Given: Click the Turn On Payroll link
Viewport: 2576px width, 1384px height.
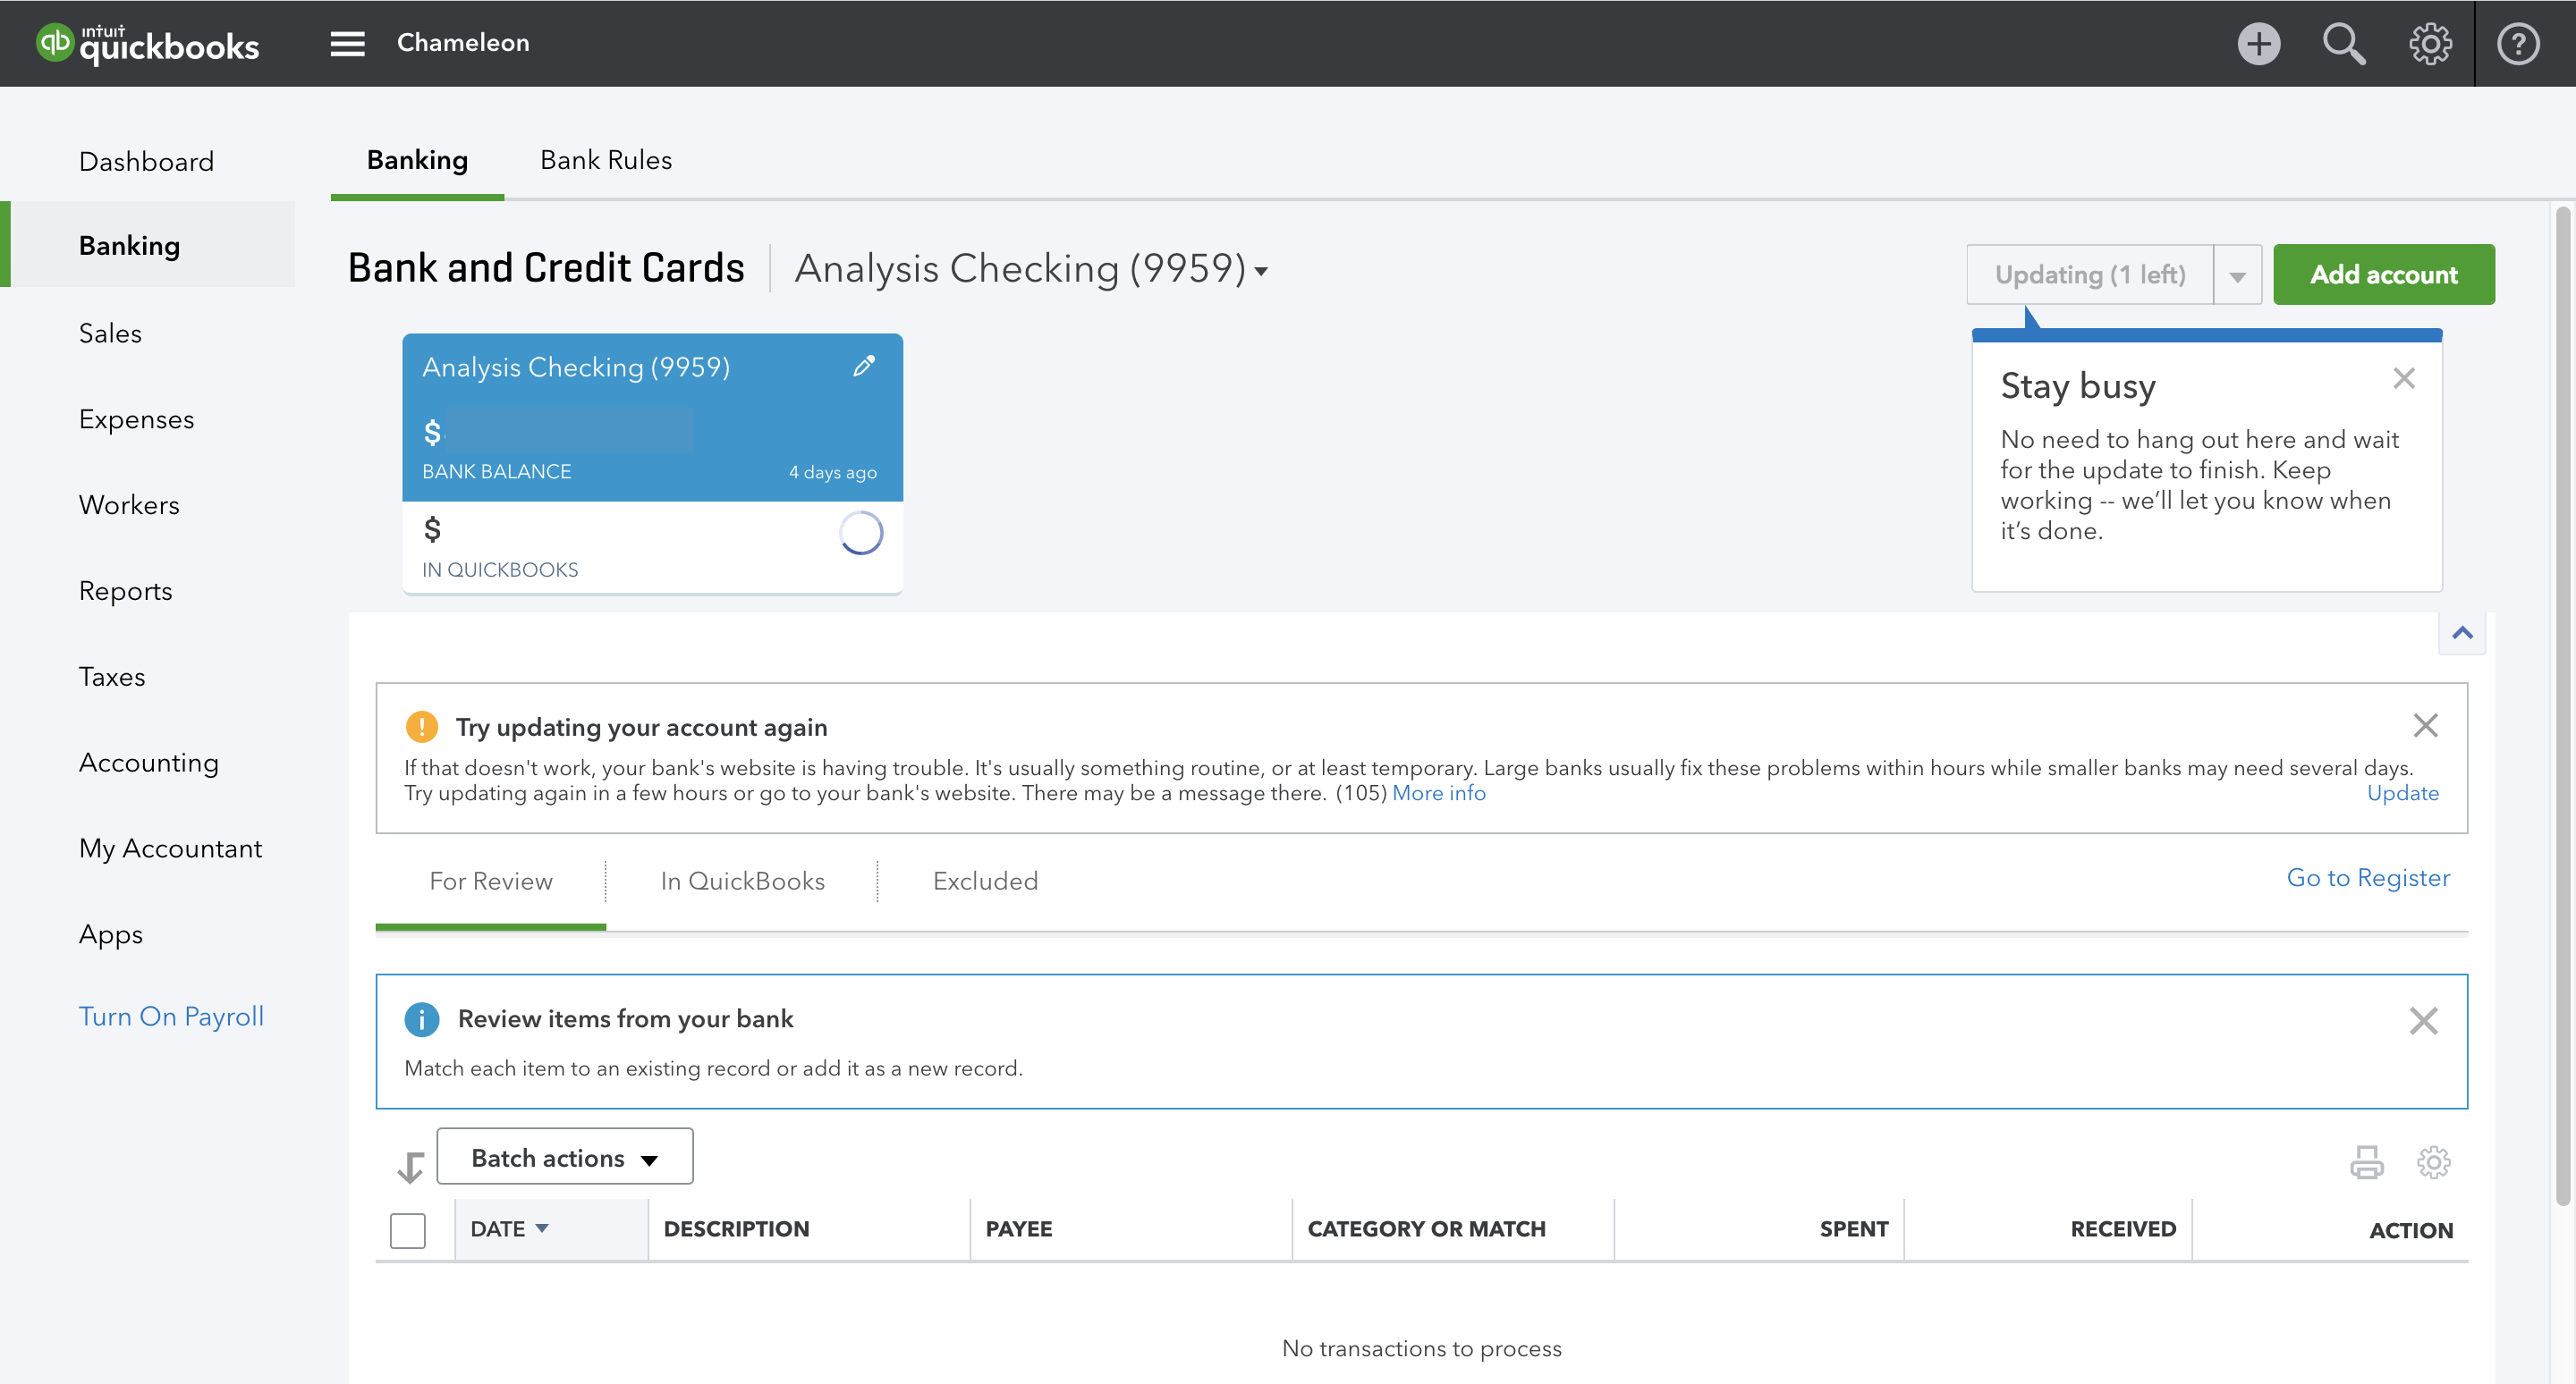Looking at the screenshot, I should 171,1017.
